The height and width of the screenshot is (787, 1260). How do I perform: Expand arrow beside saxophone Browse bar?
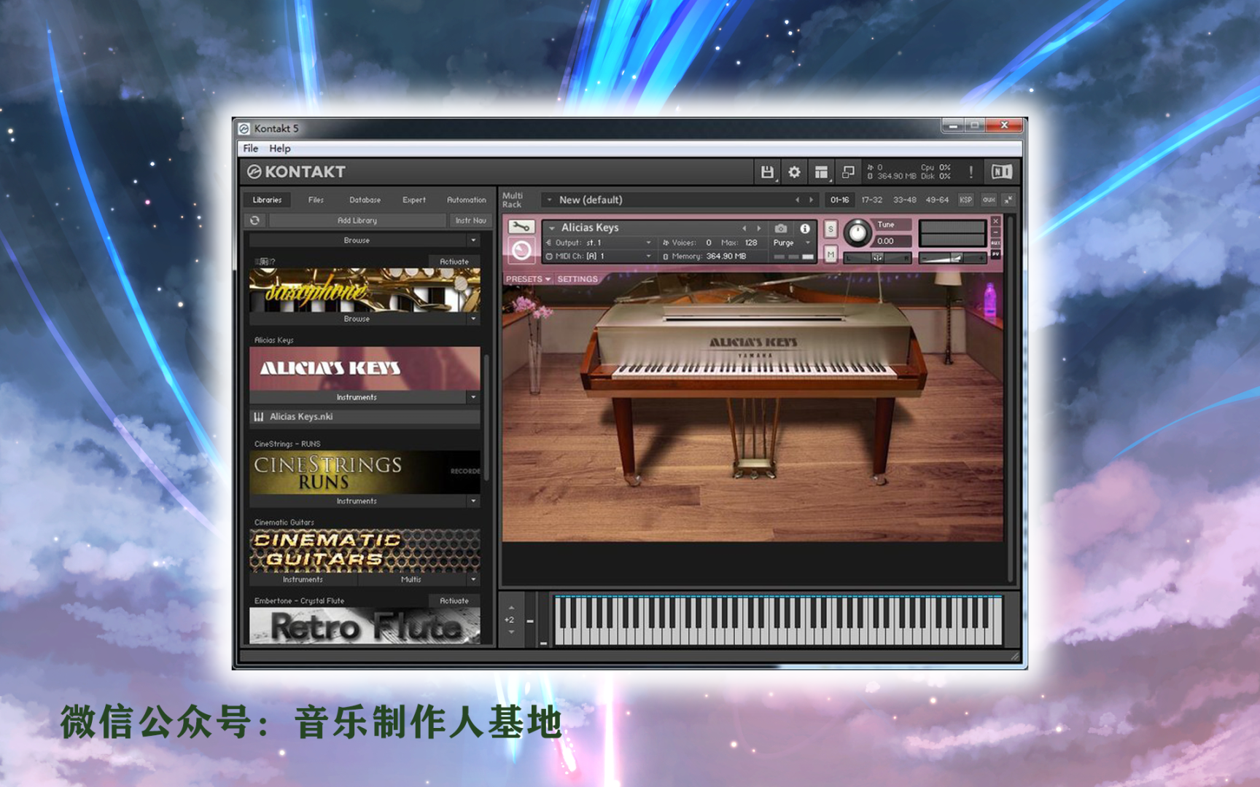473,319
